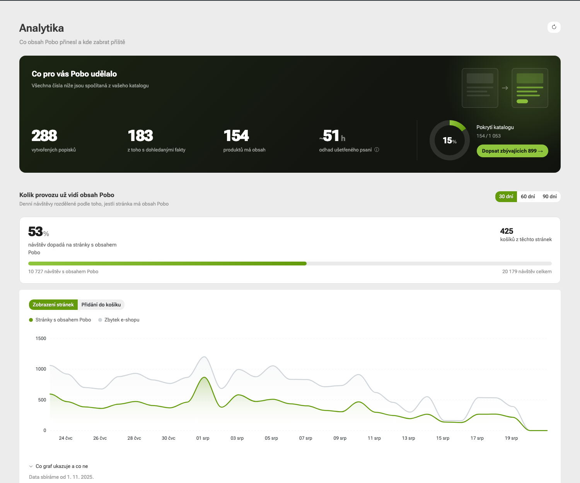Click the document transformation illustration in the dark banner
Screen dimensions: 580x483
(x=505, y=88)
